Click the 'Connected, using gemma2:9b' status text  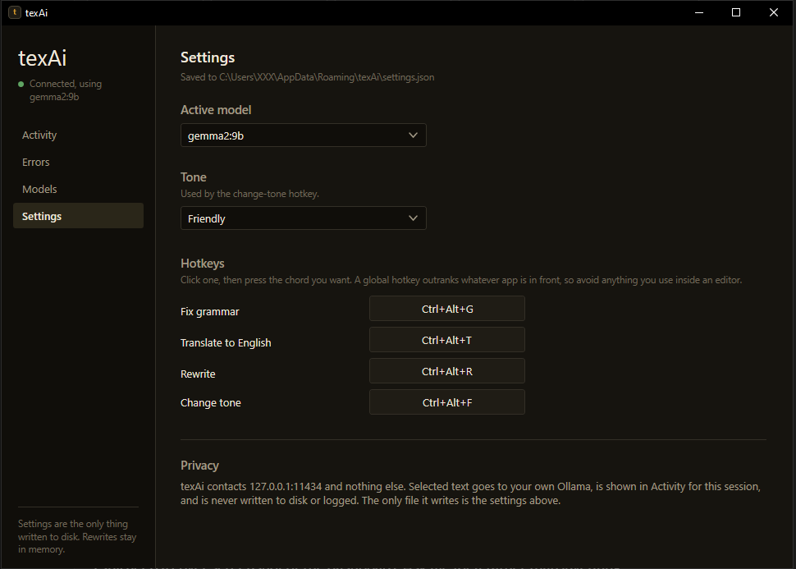tap(66, 90)
